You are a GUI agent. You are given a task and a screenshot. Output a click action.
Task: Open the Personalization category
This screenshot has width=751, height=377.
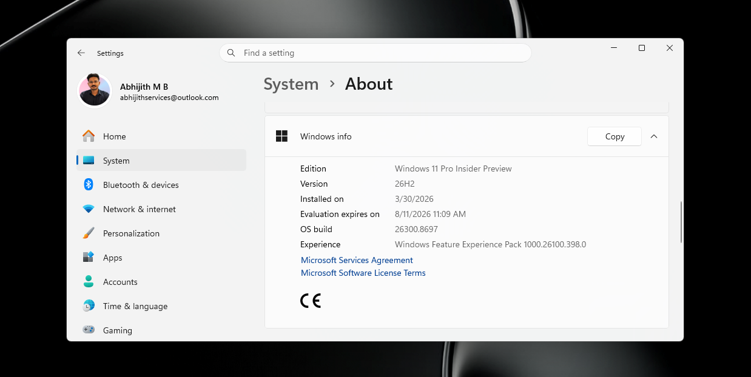click(x=161, y=233)
